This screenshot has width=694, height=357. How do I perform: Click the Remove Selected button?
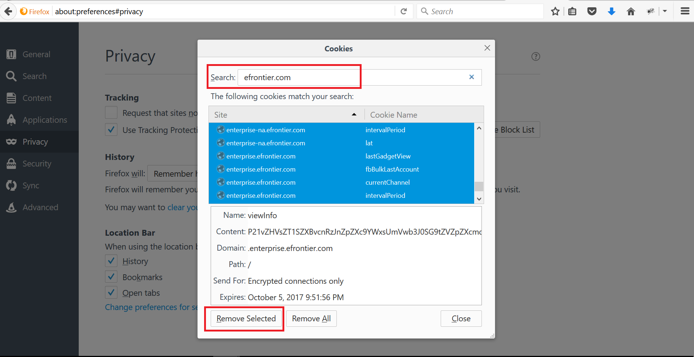(246, 319)
